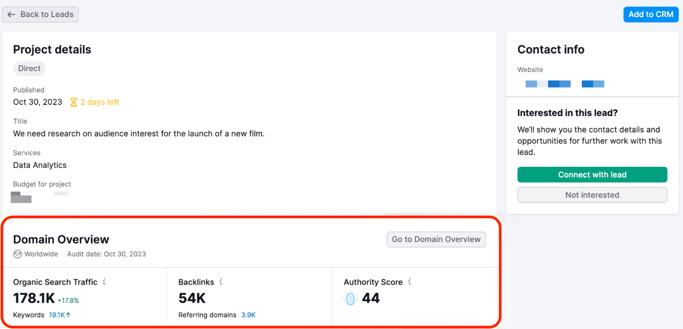
Task: Click the redacted budget bar under Budget for project
Action: [21, 197]
